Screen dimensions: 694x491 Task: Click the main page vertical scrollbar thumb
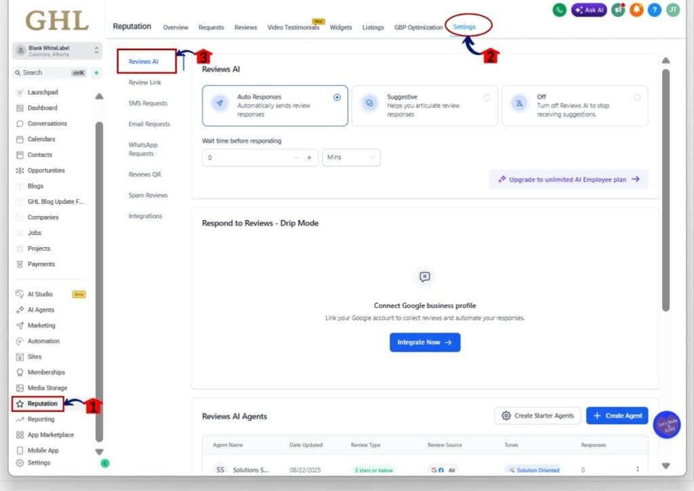[x=666, y=190]
